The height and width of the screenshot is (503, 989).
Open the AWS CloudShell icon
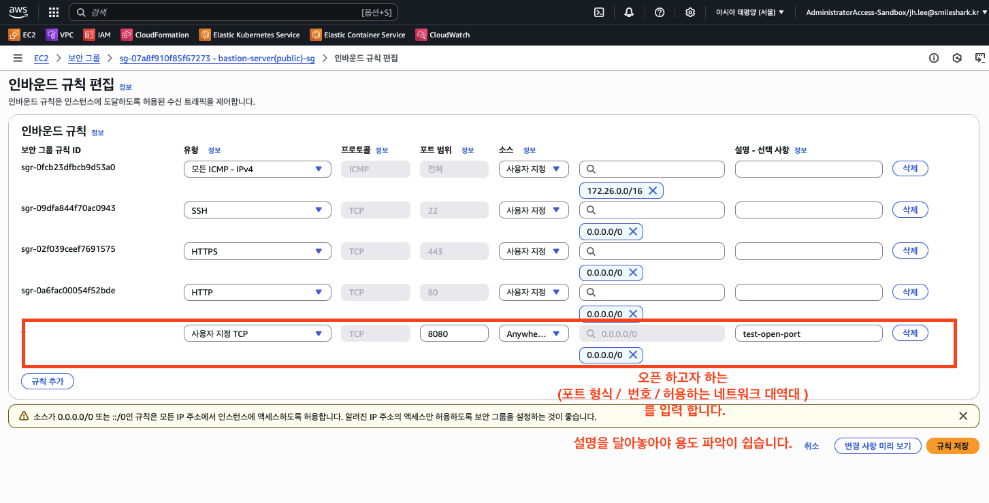(599, 12)
